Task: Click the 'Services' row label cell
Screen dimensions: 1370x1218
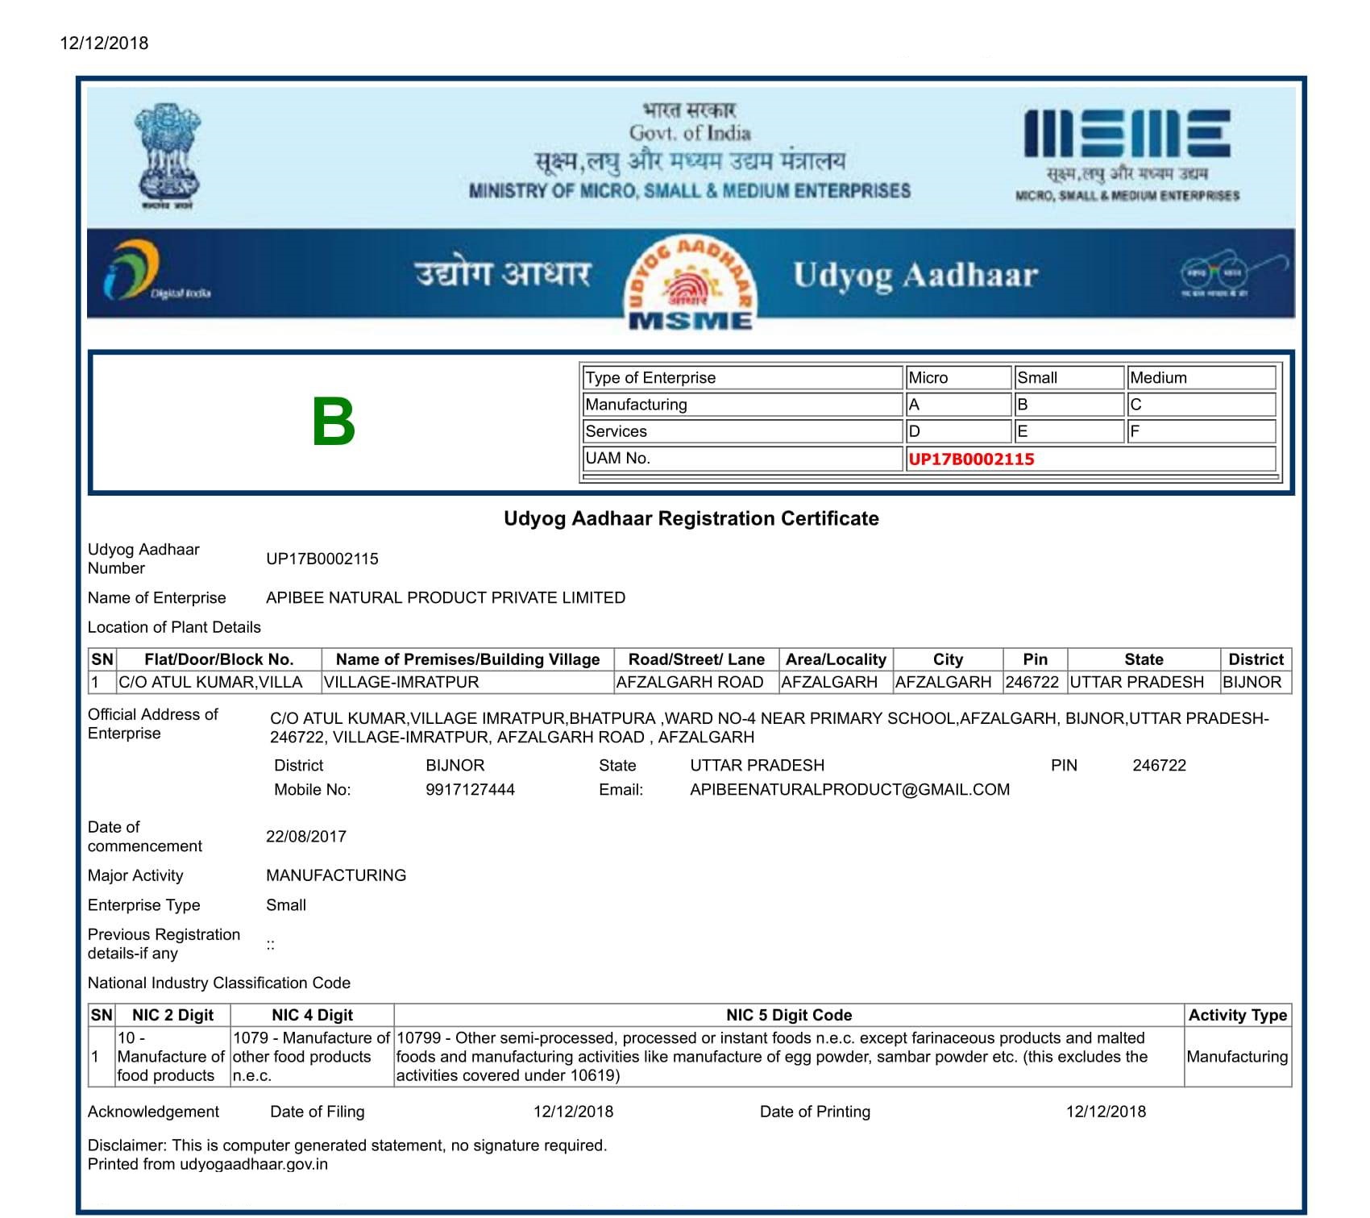Action: tap(741, 431)
